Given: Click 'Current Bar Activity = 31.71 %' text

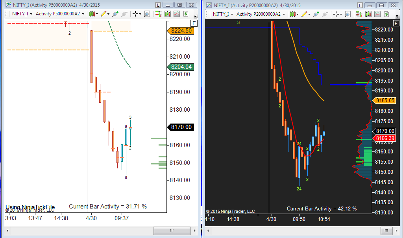Looking at the screenshot, I should coord(108,207).
